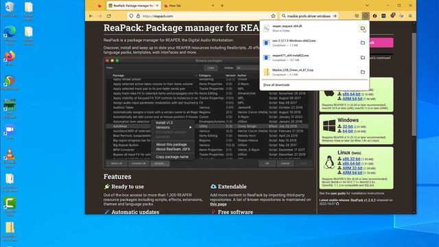Show reaper671 install exe in folder
The height and width of the screenshot is (247, 439).
[x=363, y=58]
